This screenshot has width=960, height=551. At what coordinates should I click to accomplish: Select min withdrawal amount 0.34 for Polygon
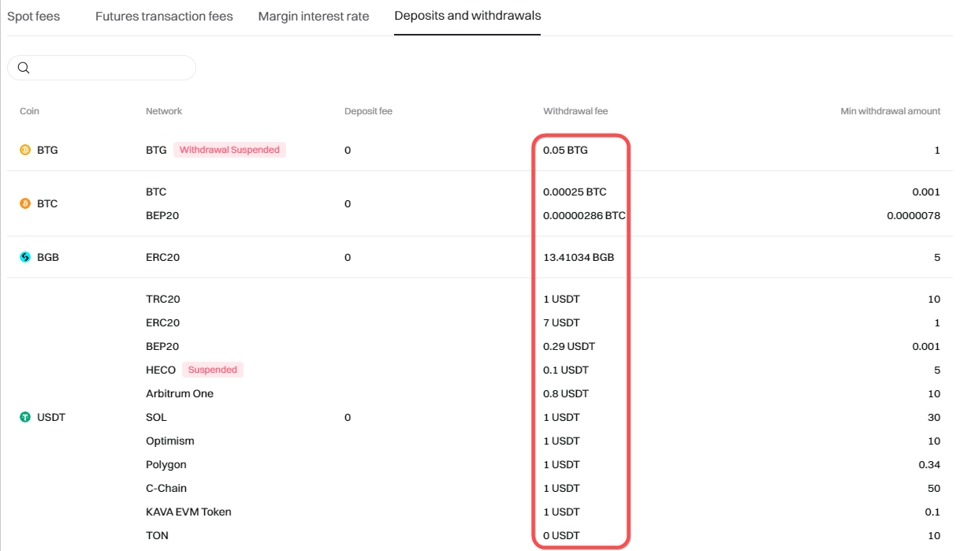[x=930, y=464]
